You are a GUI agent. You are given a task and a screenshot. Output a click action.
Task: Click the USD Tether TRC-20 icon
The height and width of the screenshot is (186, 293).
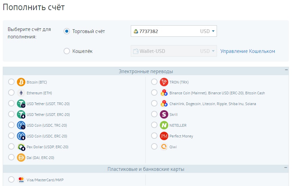(21, 104)
